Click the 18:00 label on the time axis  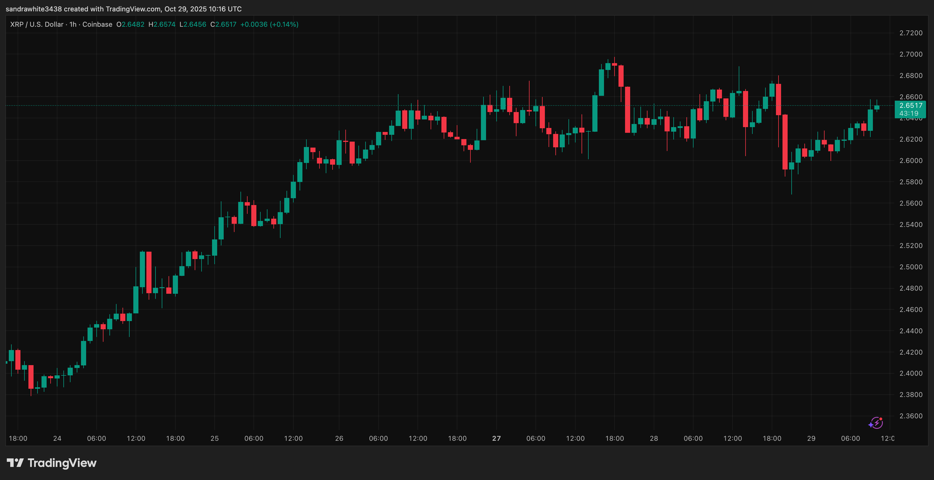(18, 438)
